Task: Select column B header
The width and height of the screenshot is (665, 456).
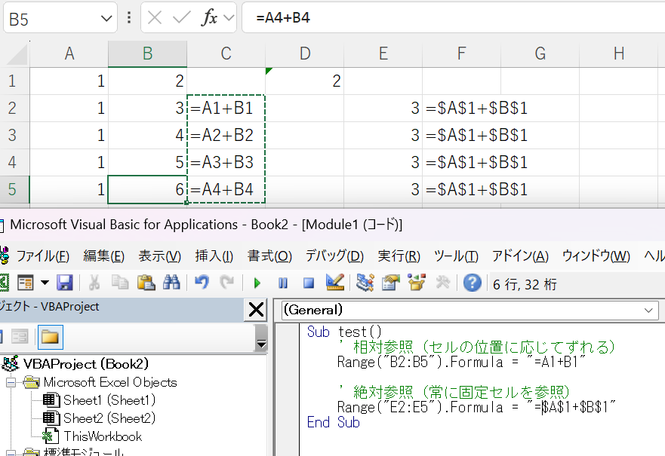Action: (148, 54)
